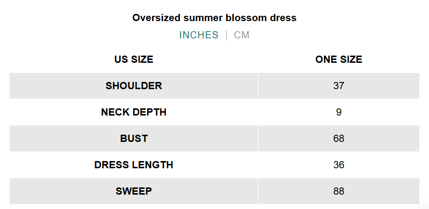Click the dress length value 36
The width and height of the screenshot is (429, 209).
pyautogui.click(x=339, y=165)
